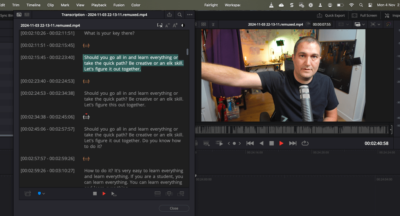Click viewer duration field 00:00:07:55
400x216 pixels.
coord(322,25)
